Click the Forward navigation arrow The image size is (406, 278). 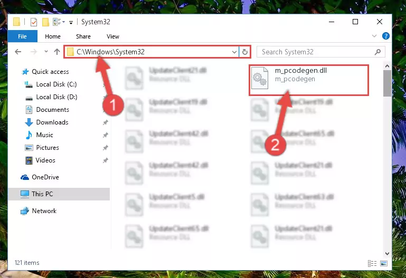coord(34,52)
